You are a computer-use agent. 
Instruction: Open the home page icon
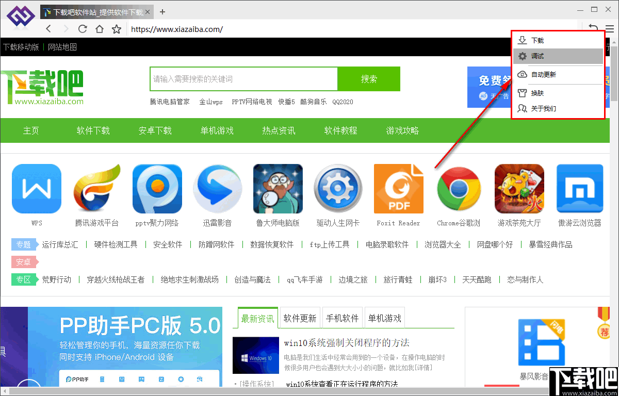pyautogui.click(x=100, y=29)
